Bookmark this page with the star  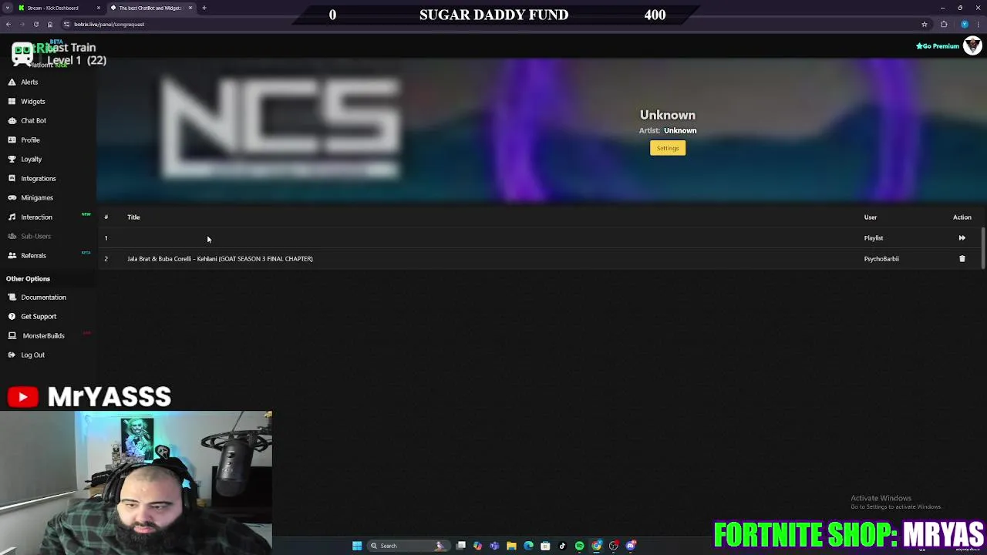[925, 25]
